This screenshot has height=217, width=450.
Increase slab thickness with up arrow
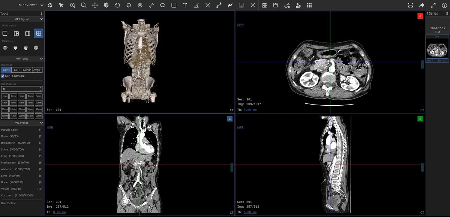click(40, 88)
